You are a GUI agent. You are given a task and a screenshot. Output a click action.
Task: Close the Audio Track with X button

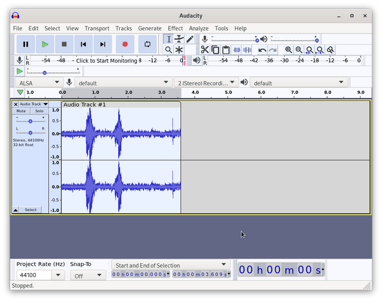tap(16, 104)
